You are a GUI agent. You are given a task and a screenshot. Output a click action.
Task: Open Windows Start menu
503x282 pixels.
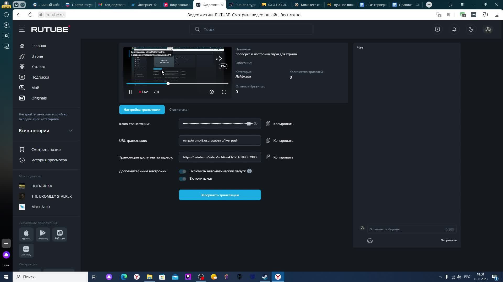[6, 277]
